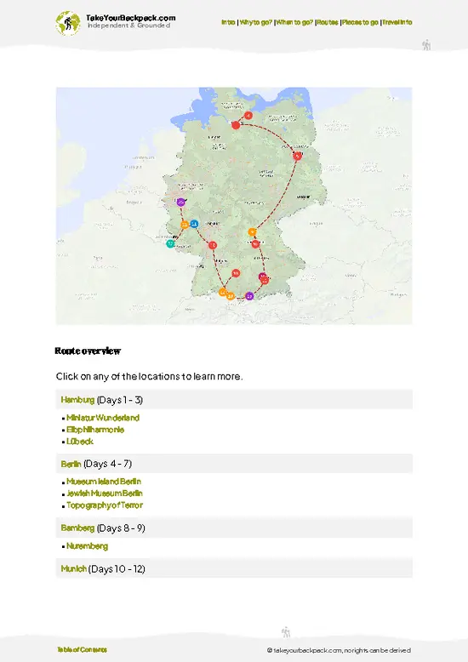The width and height of the screenshot is (468, 662).
Task: Open the Munich location link
Action: (73, 568)
